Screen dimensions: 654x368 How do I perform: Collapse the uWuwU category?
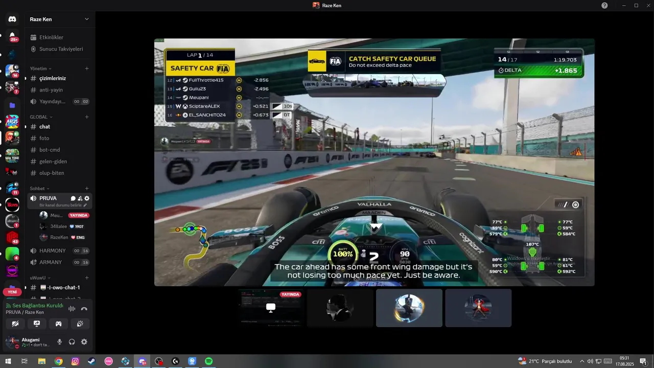coord(40,278)
